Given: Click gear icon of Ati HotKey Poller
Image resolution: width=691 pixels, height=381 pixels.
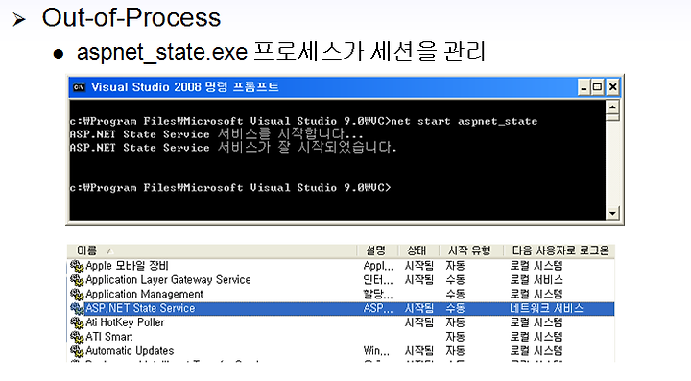Looking at the screenshot, I should pos(77,322).
